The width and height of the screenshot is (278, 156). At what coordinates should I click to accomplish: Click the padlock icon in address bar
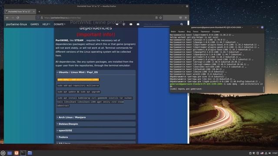(x=42, y=18)
